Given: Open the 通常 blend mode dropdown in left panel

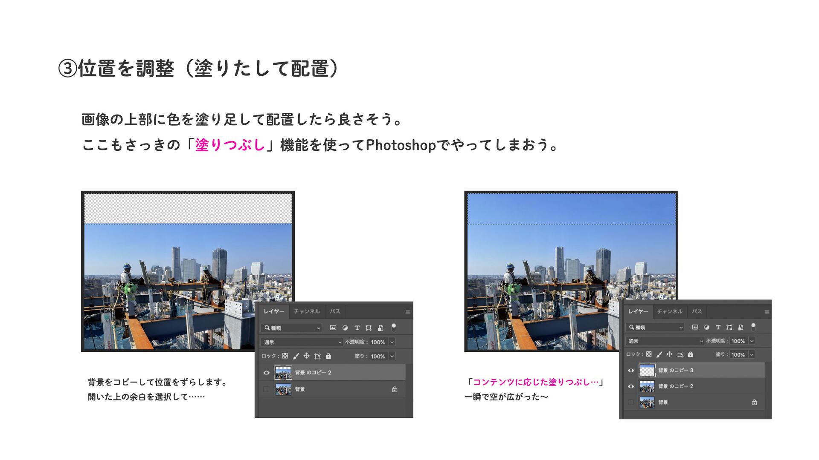Looking at the screenshot, I should (x=302, y=342).
